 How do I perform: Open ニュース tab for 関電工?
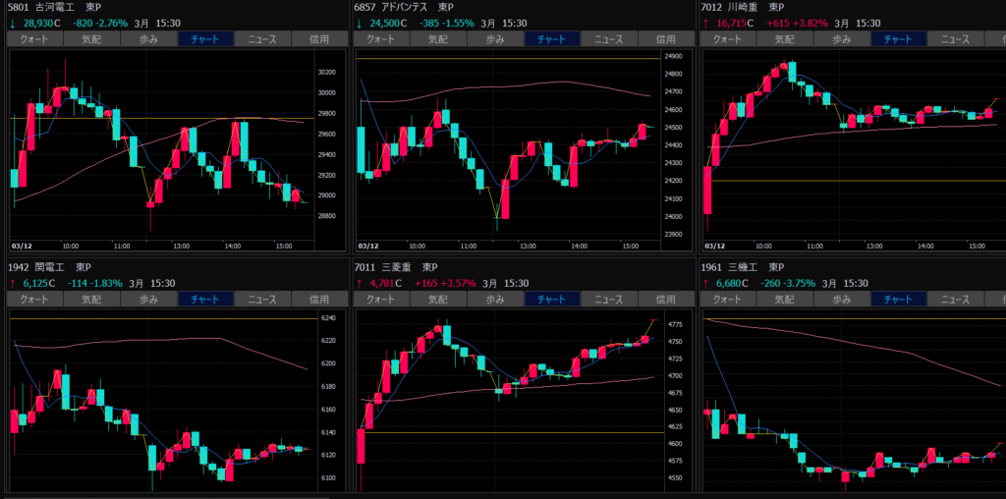click(x=262, y=299)
